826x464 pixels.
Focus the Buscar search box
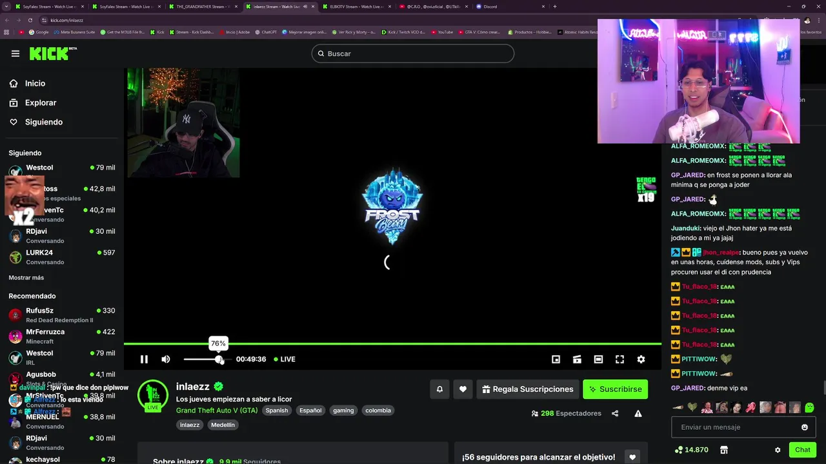[x=413, y=53]
